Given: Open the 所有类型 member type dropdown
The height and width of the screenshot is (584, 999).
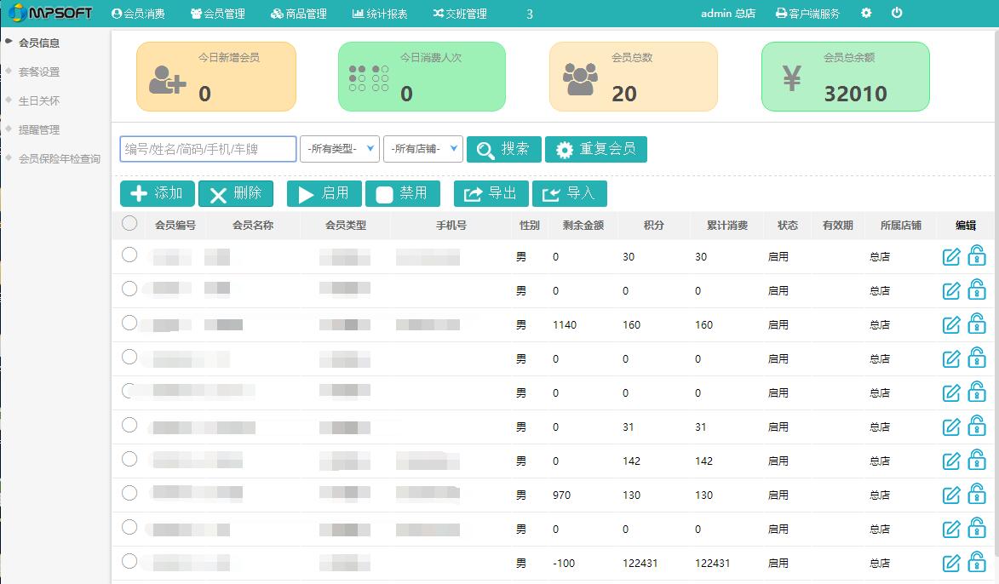Looking at the screenshot, I should coord(339,149).
